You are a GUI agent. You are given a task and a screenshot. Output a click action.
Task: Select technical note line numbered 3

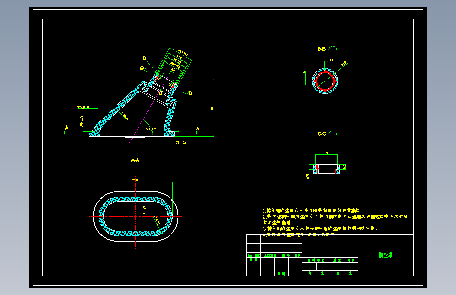pyautogui.click(x=320, y=228)
